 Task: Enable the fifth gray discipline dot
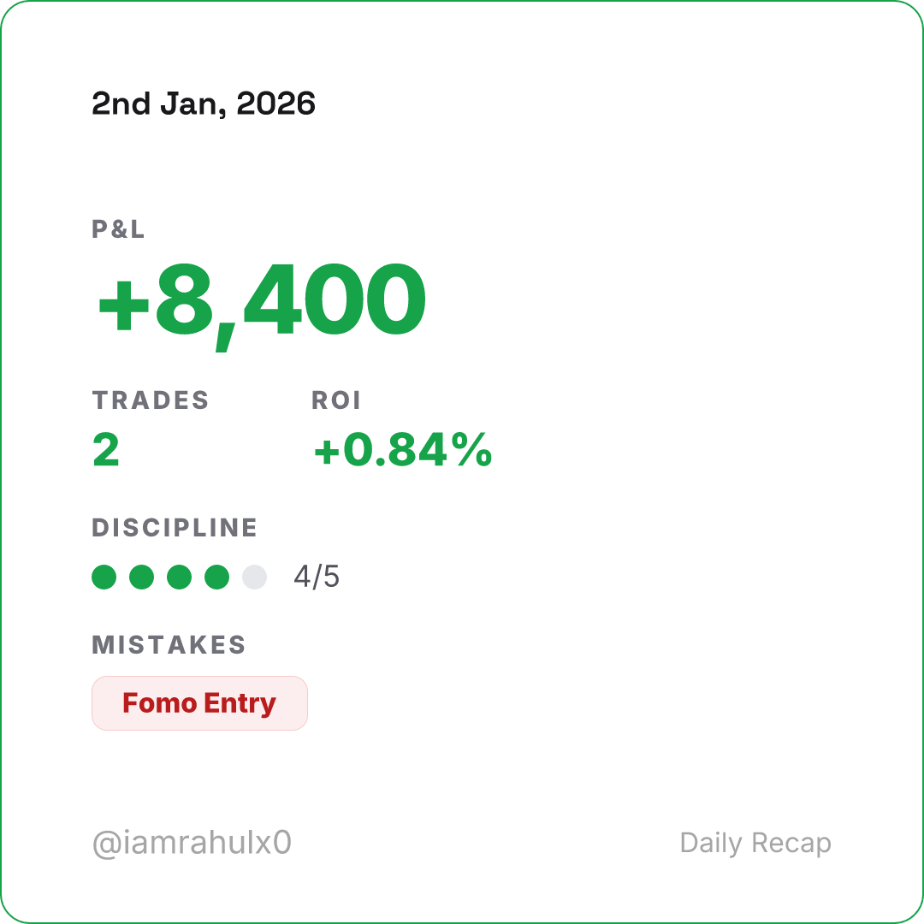tap(254, 577)
